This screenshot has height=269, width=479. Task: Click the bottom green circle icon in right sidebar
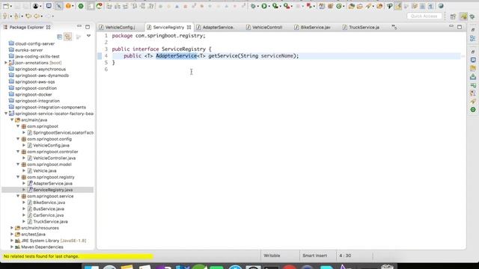tap(473, 110)
